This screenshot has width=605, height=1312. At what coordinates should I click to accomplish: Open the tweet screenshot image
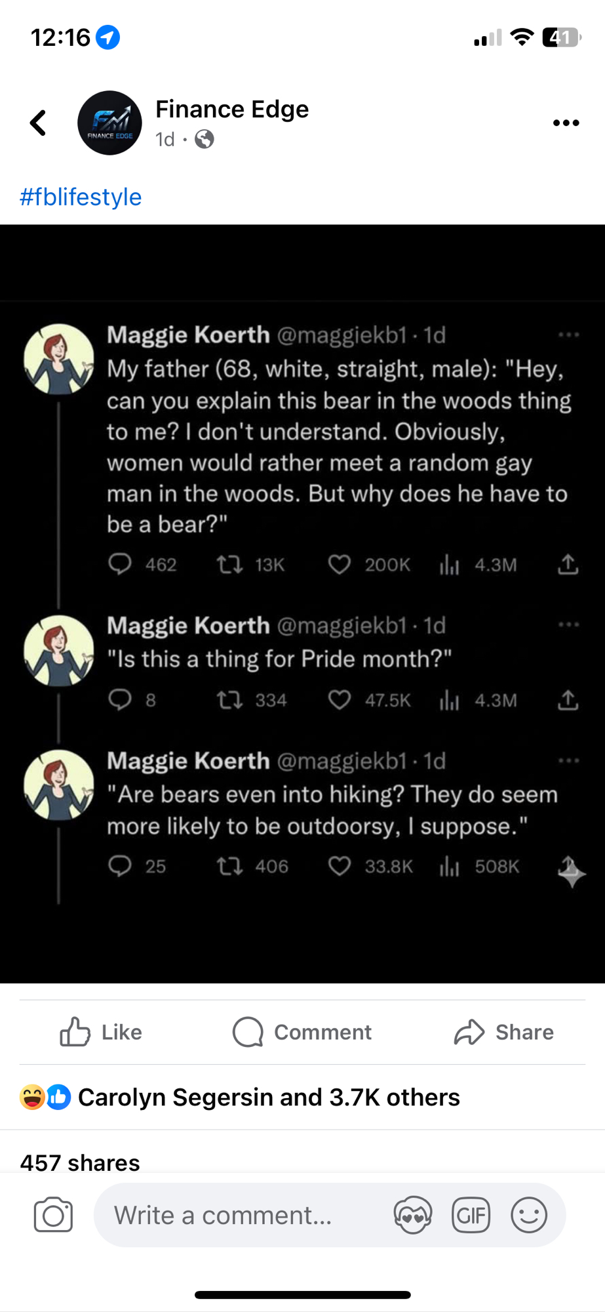(302, 604)
